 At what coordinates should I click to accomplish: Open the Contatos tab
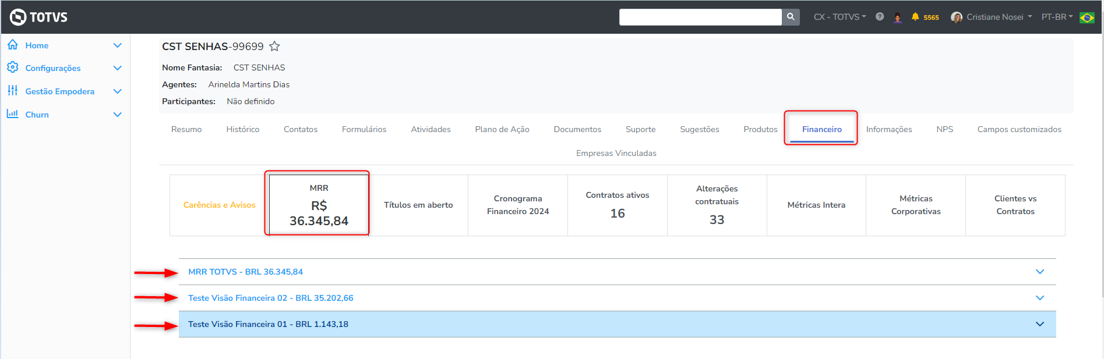pyautogui.click(x=301, y=129)
